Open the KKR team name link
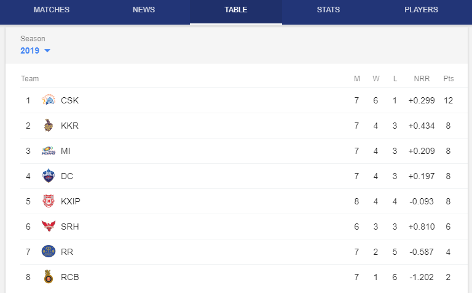Screen dimensions: 472x293 69,126
